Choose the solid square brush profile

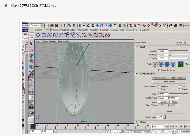point(173,64)
